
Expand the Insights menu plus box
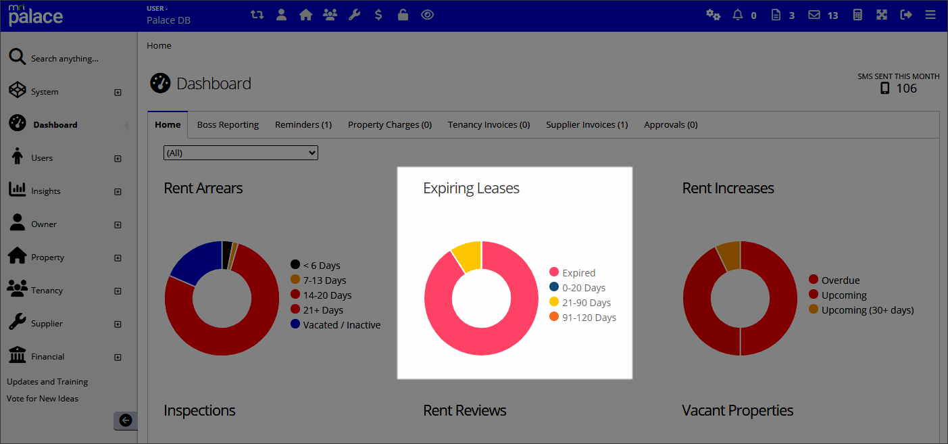coord(118,192)
